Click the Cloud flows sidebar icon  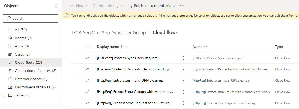tap(10, 62)
